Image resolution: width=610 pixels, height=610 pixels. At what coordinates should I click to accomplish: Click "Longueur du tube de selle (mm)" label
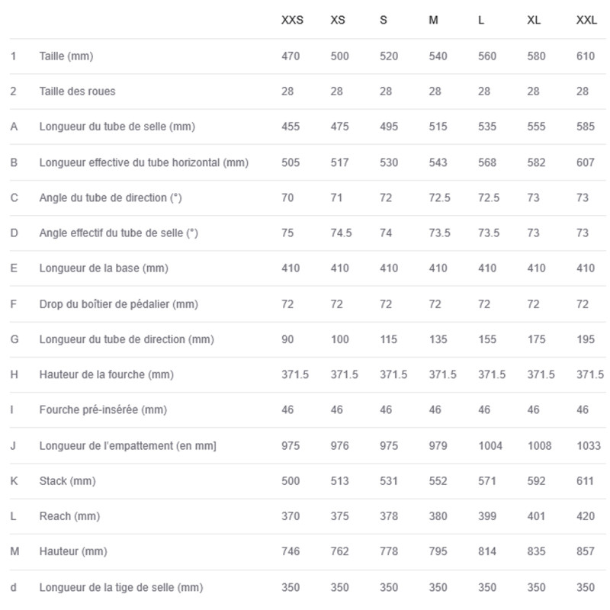point(117,127)
